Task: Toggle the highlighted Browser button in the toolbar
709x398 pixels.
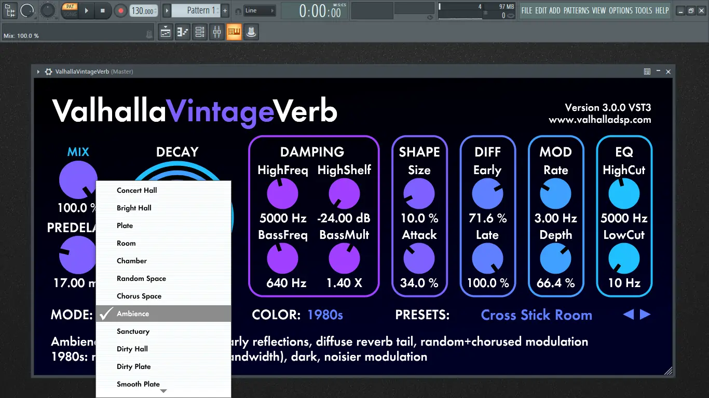Action: 234,32
